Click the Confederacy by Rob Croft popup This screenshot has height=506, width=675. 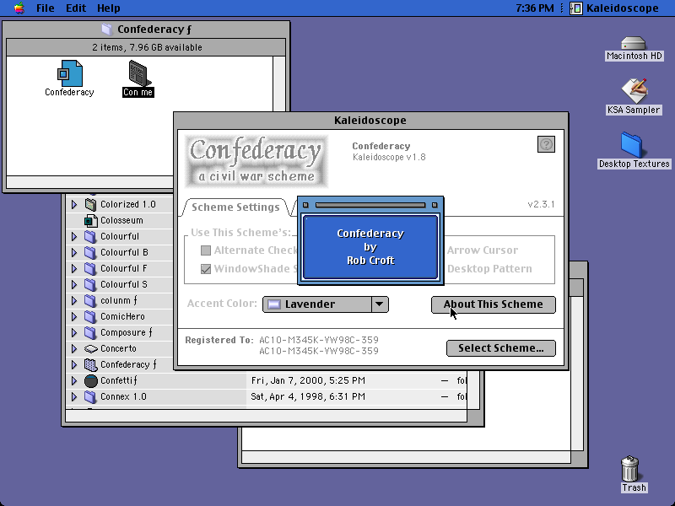click(x=370, y=247)
